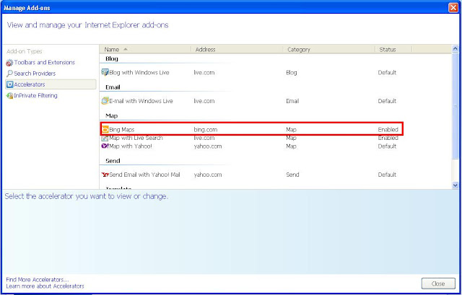462x295 pixels.
Task: Click the Send Email with Yahoo! Mail icon
Action: [105, 175]
